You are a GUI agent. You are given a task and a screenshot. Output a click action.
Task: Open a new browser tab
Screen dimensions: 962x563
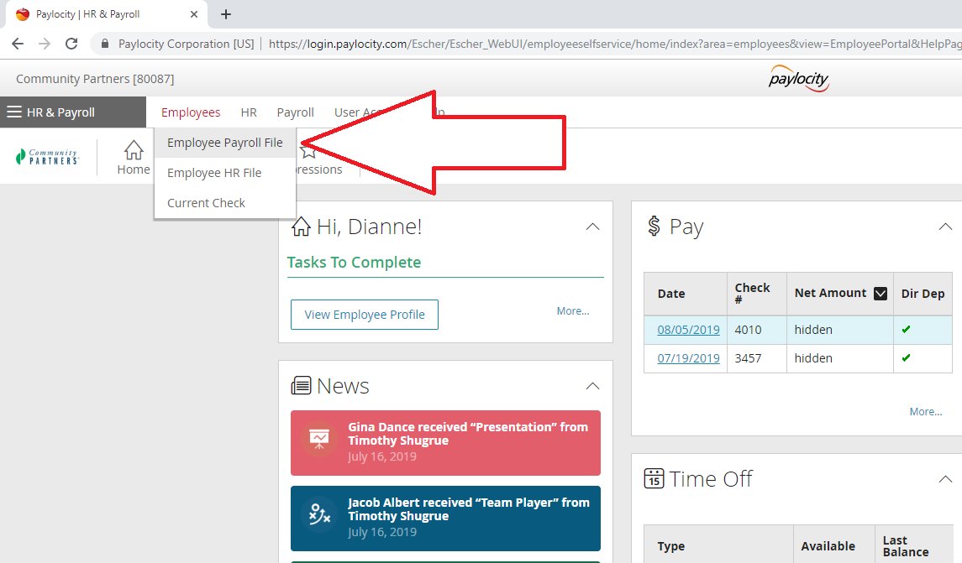pos(225,14)
